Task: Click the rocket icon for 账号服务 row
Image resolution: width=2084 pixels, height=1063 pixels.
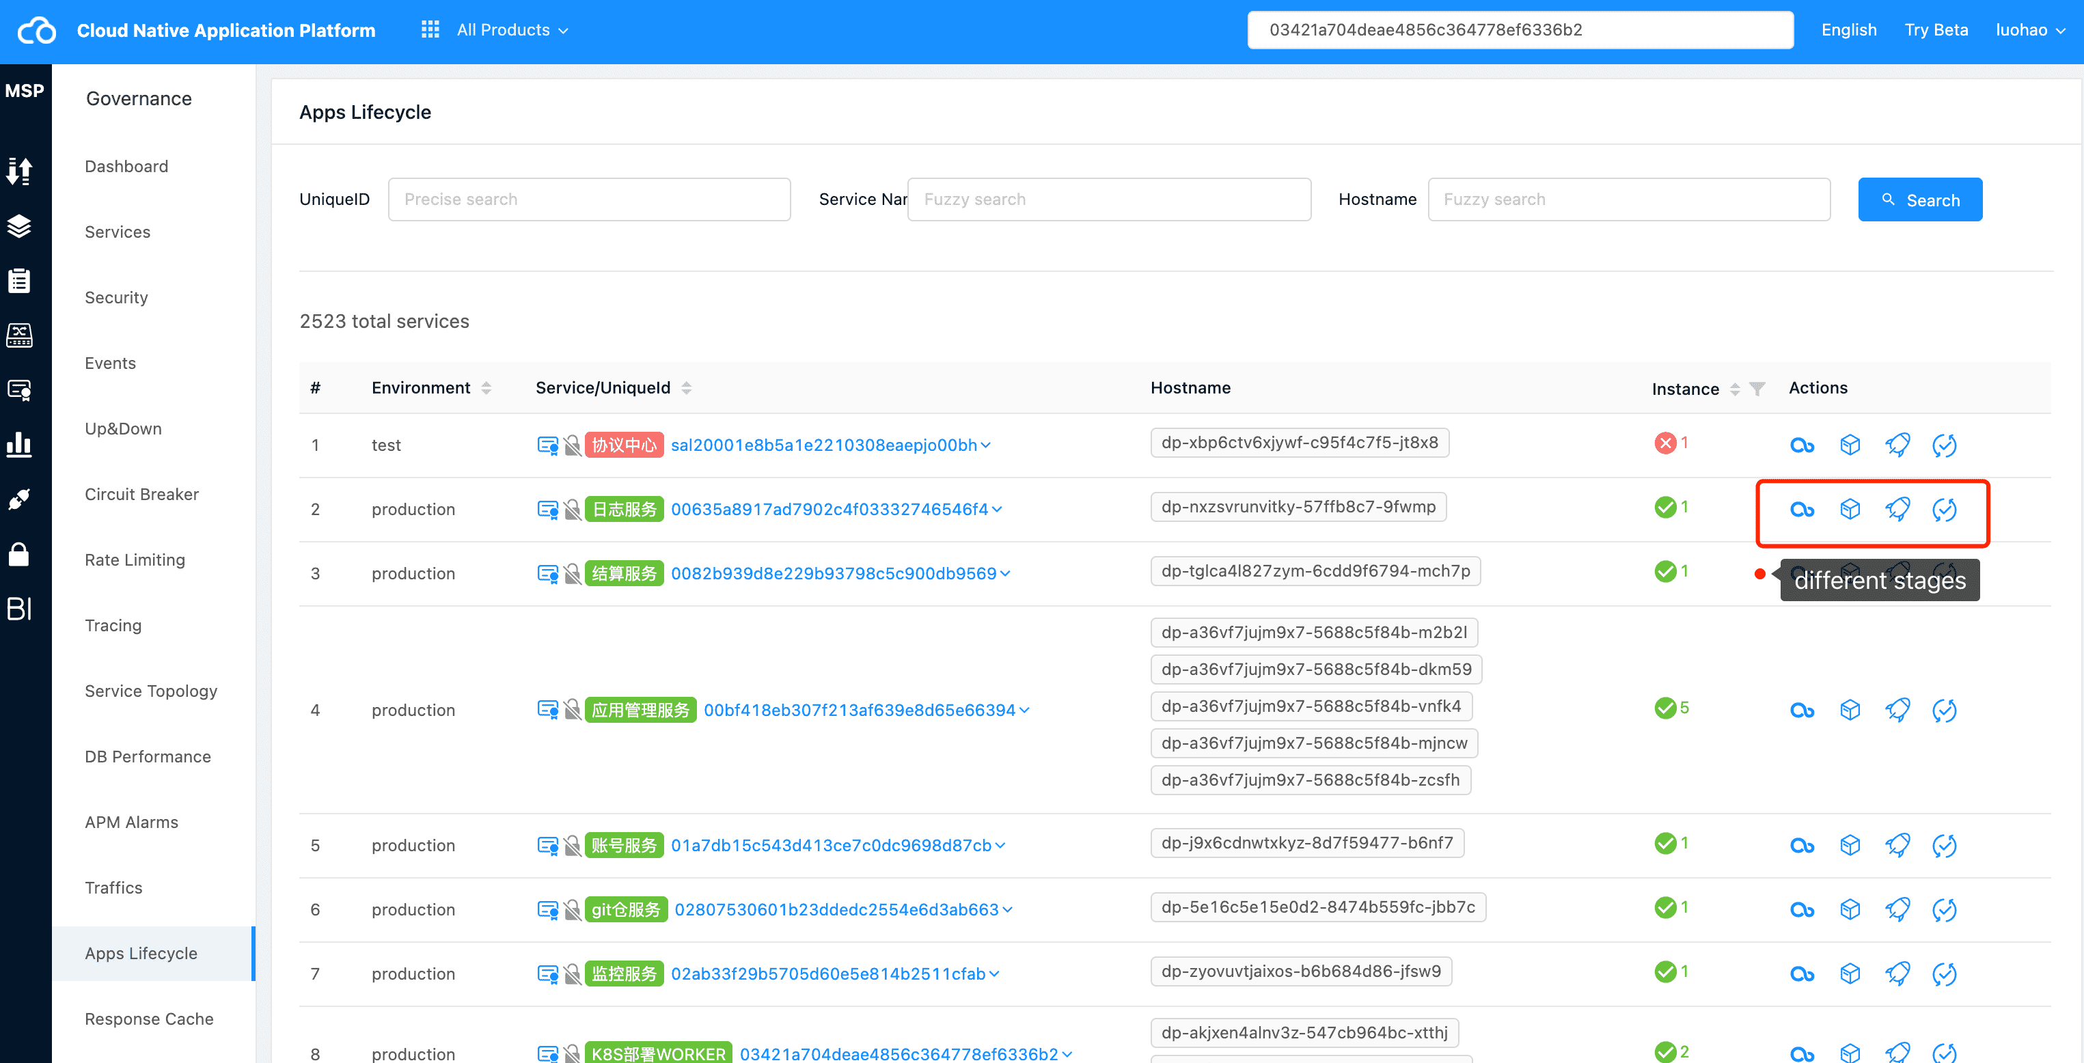Action: 1897,845
